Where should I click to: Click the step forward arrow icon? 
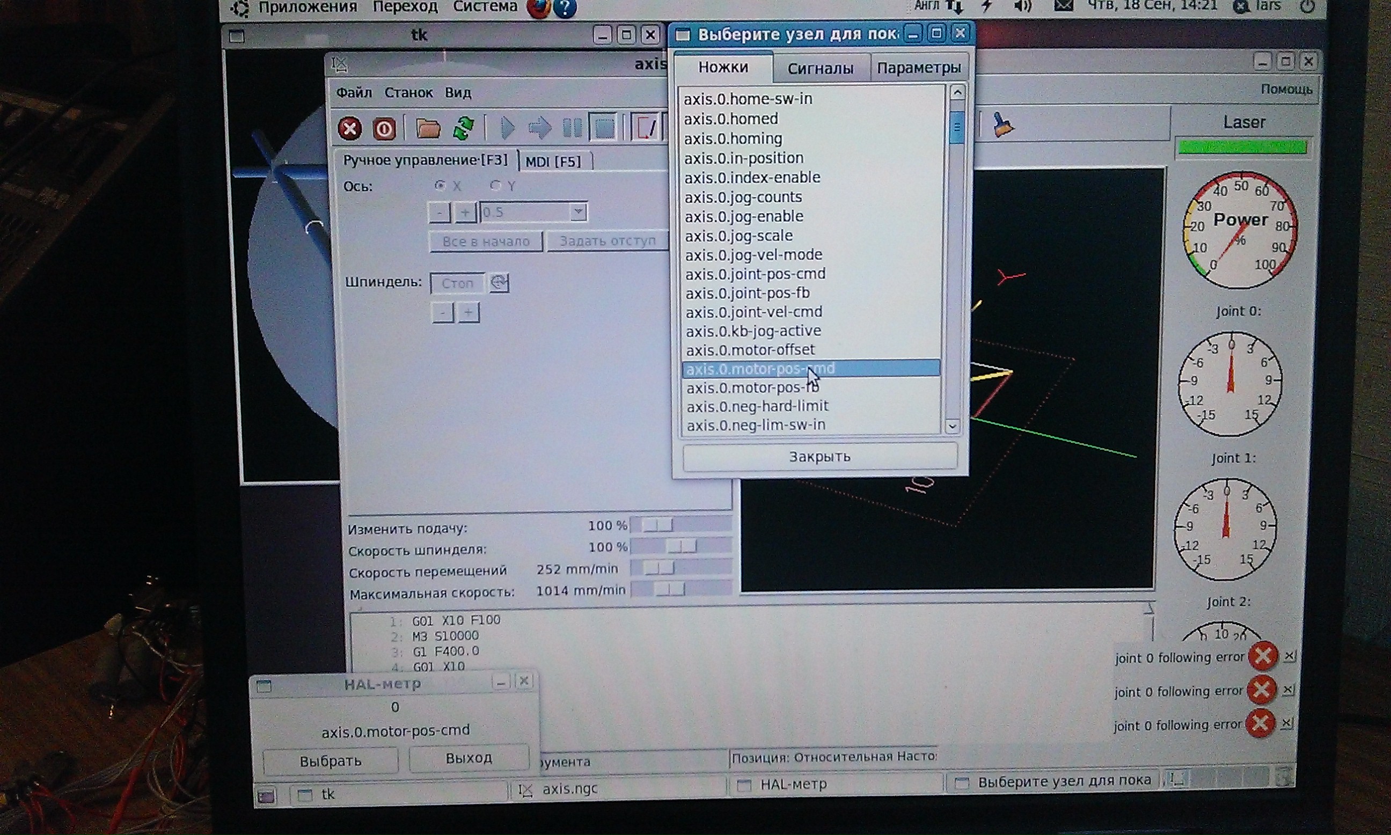pyautogui.click(x=540, y=128)
